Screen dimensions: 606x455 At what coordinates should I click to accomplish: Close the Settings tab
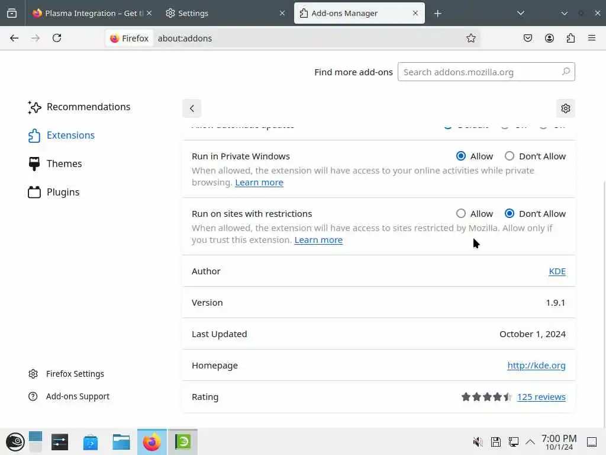[x=282, y=13]
